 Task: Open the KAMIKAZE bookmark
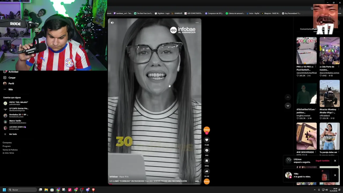[x=177, y=13]
